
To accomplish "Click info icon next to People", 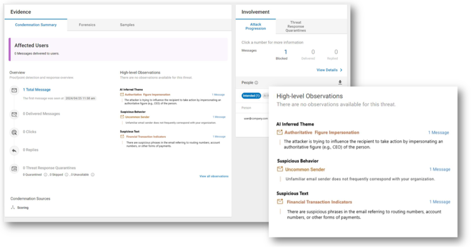I will (256, 83).
